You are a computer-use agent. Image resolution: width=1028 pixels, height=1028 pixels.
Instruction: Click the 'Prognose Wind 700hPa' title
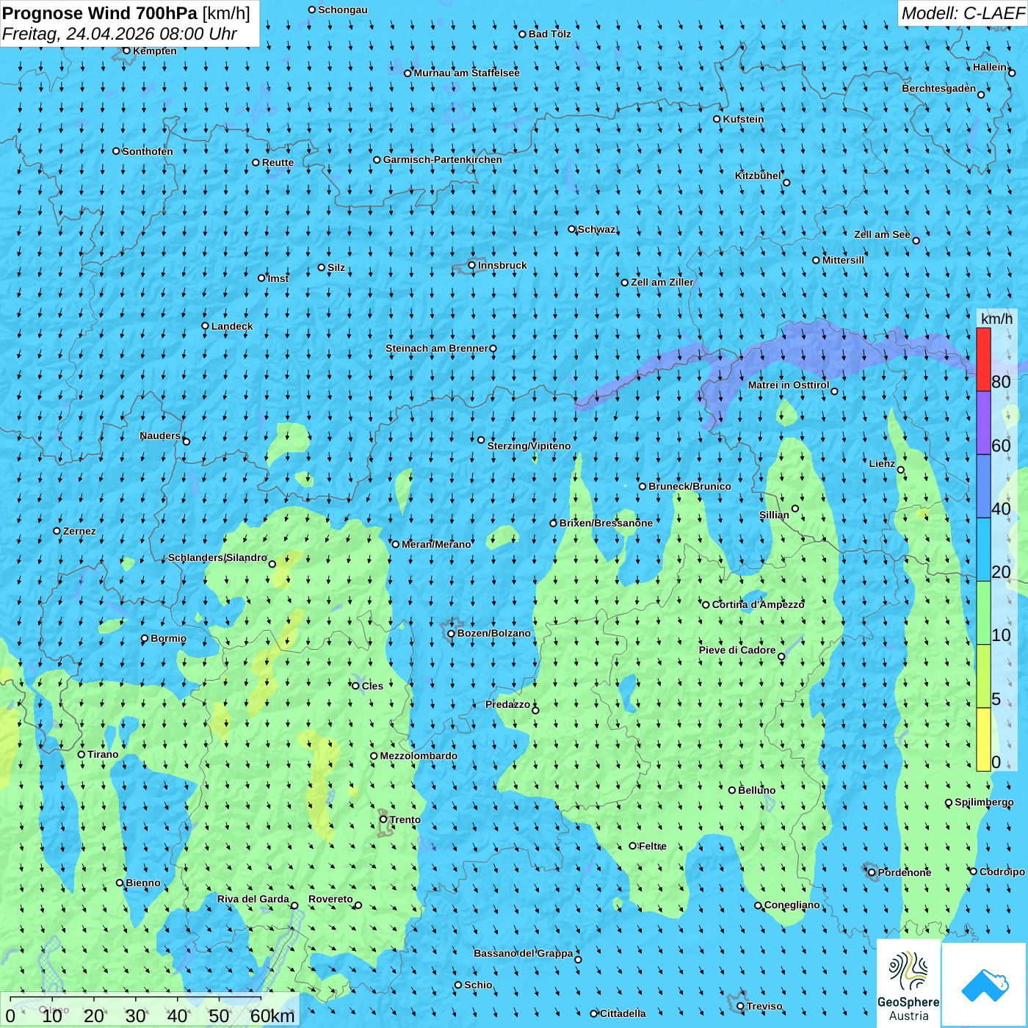100,12
